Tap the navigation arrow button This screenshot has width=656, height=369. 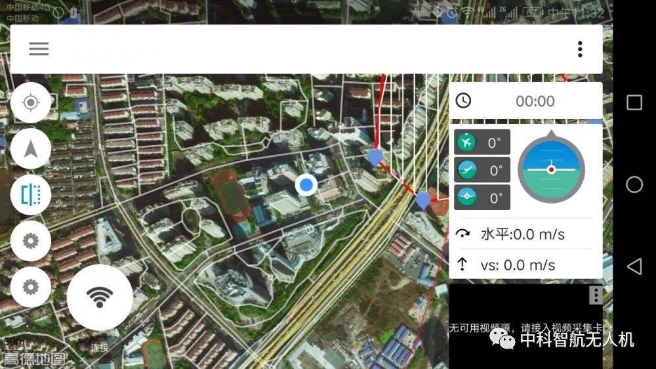tap(30, 149)
